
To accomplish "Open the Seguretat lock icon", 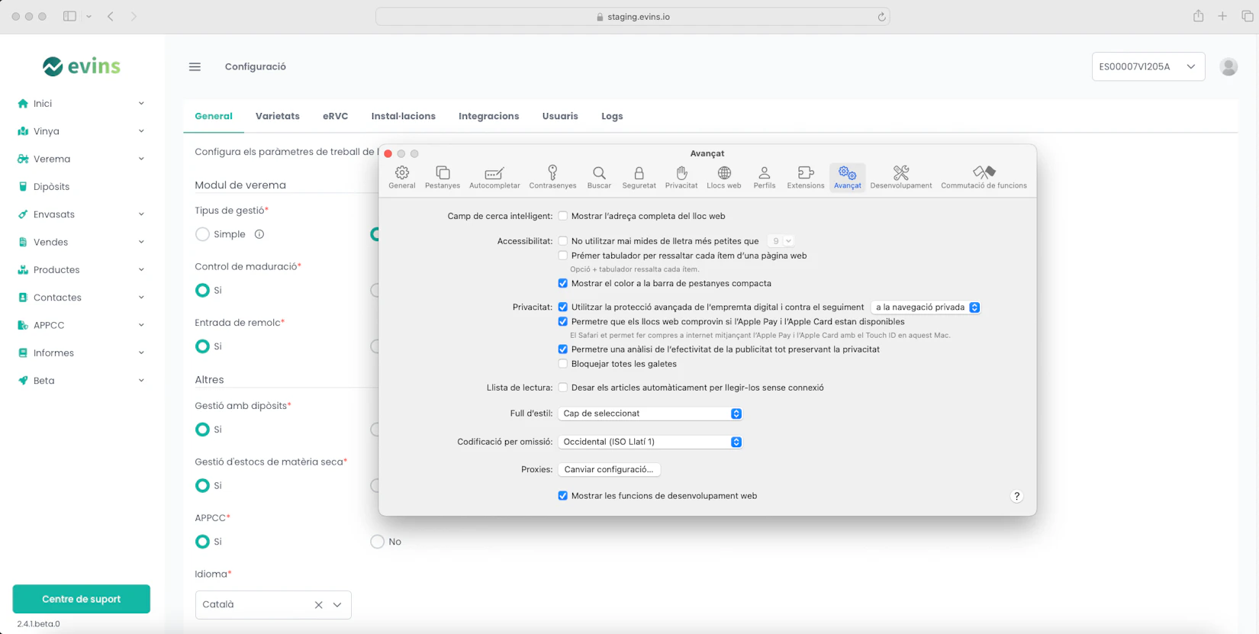I will coord(639,177).
